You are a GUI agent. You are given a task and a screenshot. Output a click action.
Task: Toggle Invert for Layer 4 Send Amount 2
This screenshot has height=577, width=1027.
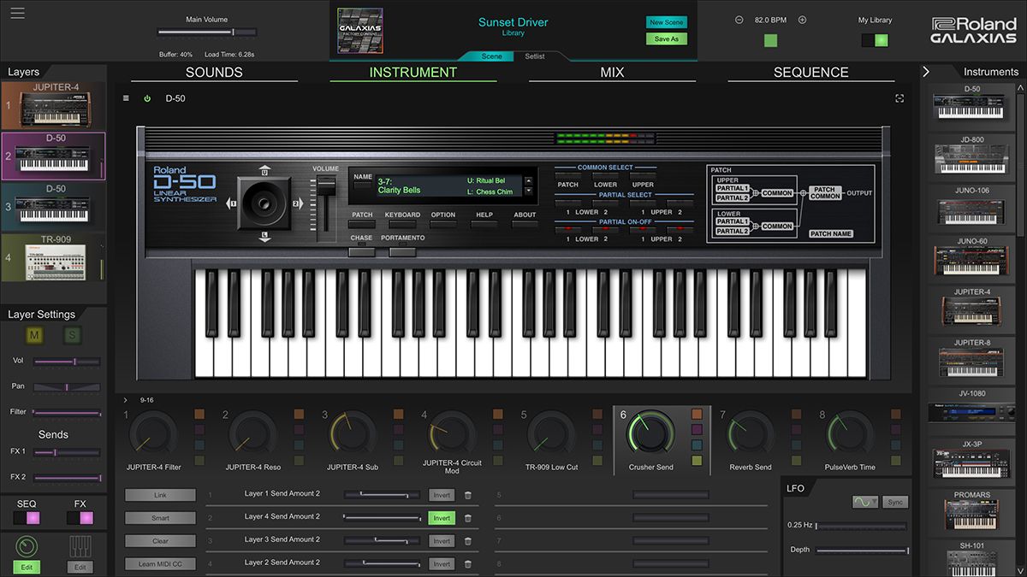click(x=442, y=518)
